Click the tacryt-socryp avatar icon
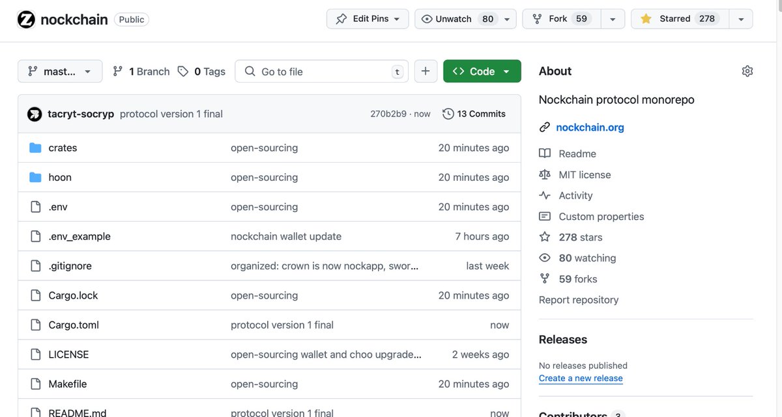782x417 pixels. click(x=35, y=114)
